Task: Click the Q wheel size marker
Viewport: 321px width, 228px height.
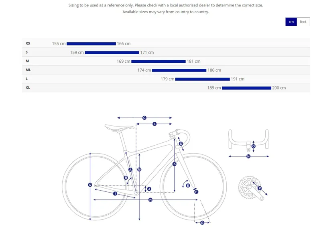Action: [x=90, y=185]
